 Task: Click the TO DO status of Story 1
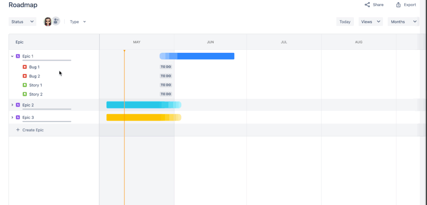pyautogui.click(x=166, y=85)
